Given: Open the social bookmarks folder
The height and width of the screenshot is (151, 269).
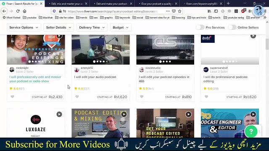Looking at the screenshot, I should pos(138,18).
